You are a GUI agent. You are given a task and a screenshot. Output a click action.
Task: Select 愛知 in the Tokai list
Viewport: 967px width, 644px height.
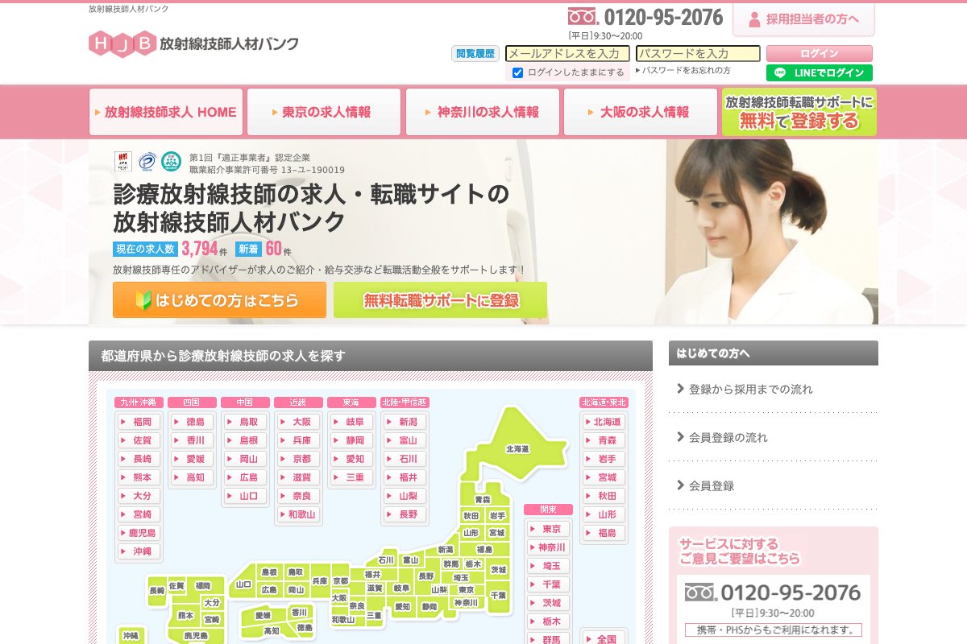point(352,459)
